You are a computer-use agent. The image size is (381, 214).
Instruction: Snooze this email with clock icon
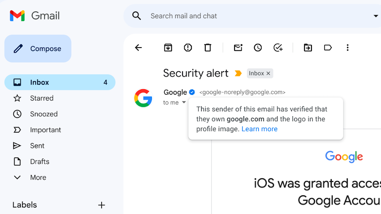258,48
